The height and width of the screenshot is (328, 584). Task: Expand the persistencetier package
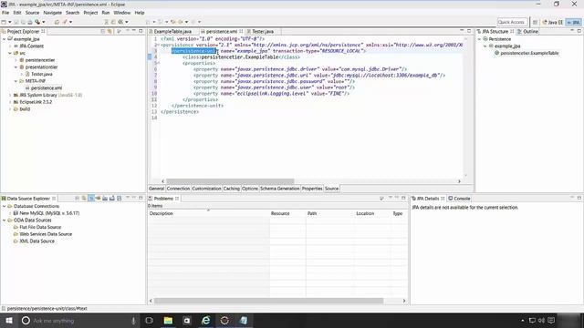[16, 60]
